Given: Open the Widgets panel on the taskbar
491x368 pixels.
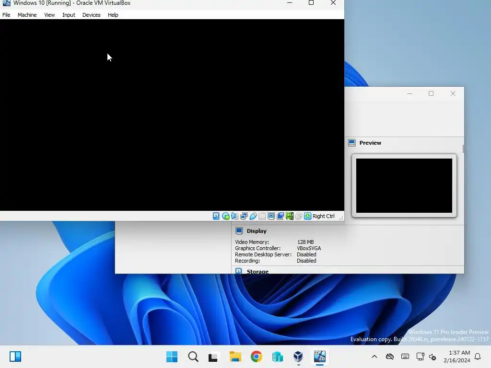Looking at the screenshot, I should tap(15, 356).
